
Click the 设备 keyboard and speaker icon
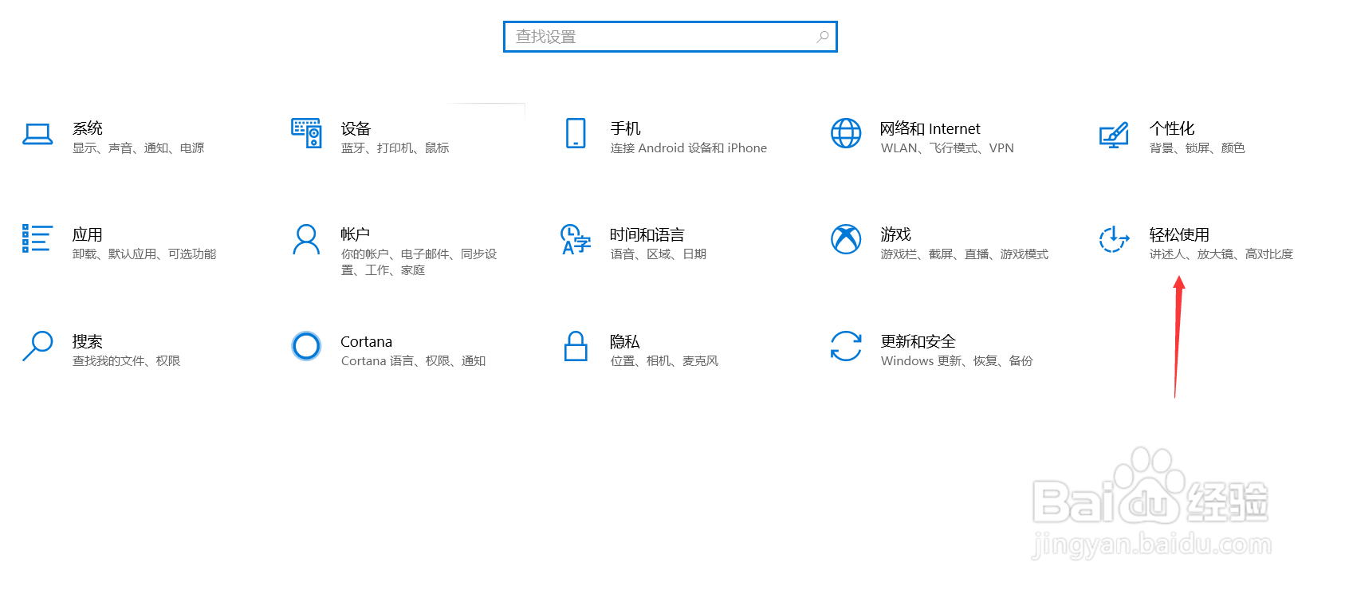point(306,133)
